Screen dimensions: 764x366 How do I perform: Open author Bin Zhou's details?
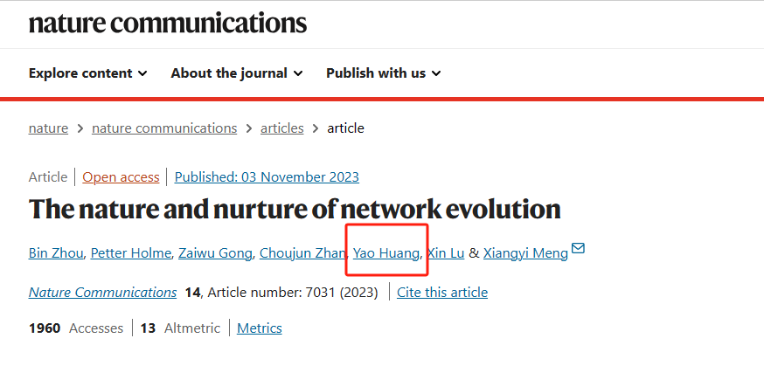[x=56, y=253]
